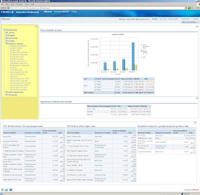Select the Sales Department tree label
The width and height of the screenshot is (200, 195).
coord(15,92)
